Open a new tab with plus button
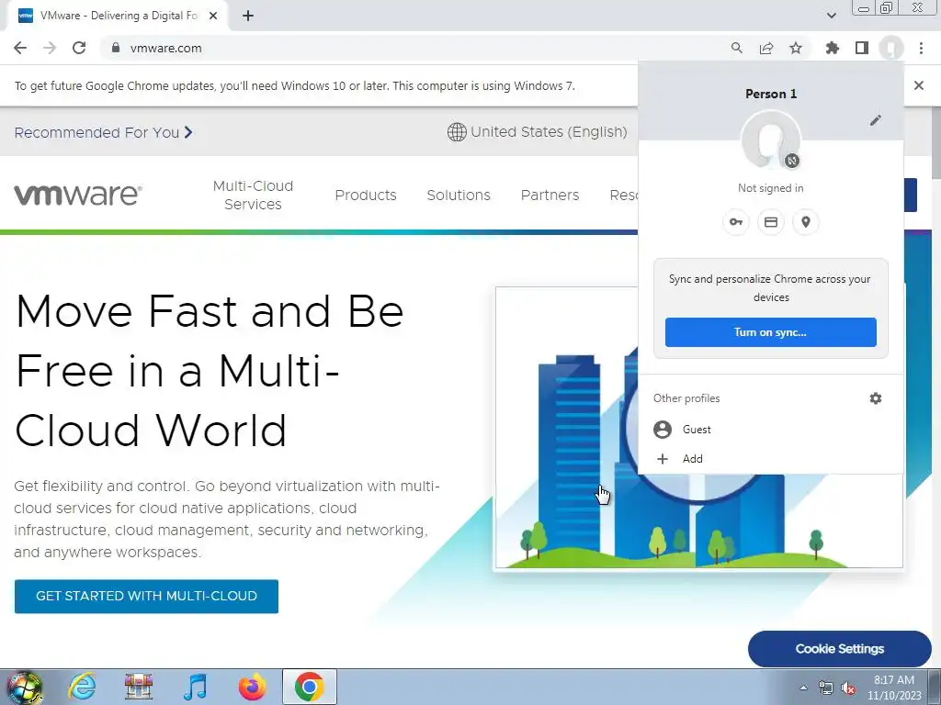The width and height of the screenshot is (941, 705). [x=248, y=16]
